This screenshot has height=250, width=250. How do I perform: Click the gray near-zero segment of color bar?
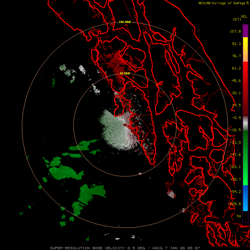(x=245, y=123)
